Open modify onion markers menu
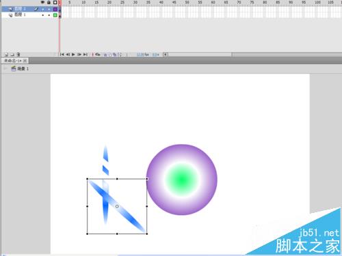342x256 pixels. (120, 55)
